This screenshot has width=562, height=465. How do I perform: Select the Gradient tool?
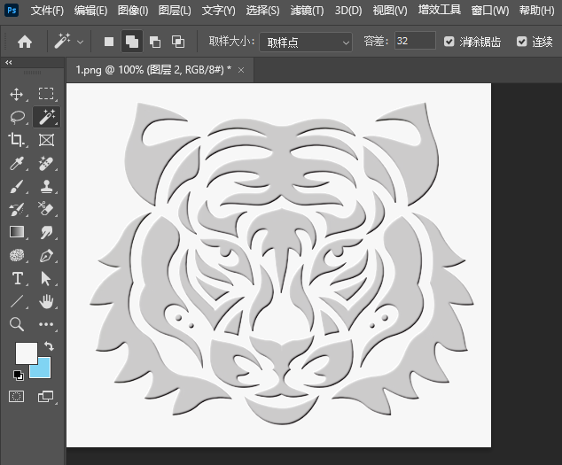click(17, 232)
